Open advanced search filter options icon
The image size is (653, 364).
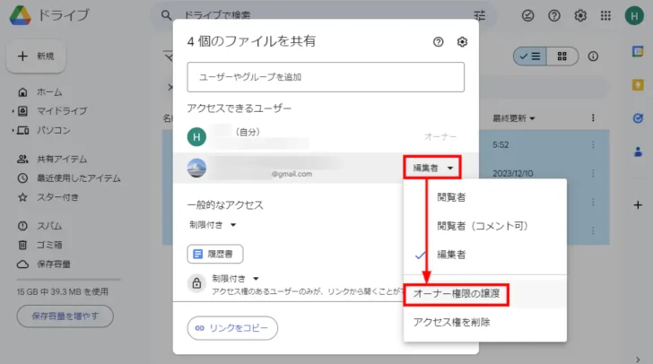479,15
